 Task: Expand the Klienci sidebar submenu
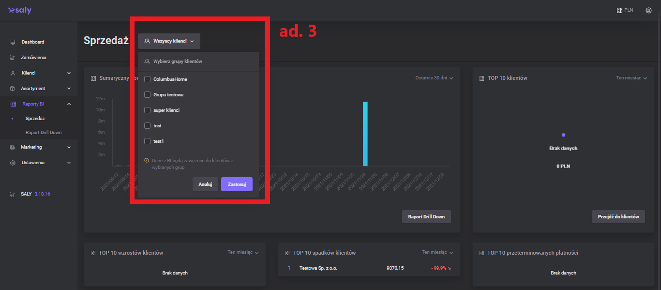(x=69, y=73)
